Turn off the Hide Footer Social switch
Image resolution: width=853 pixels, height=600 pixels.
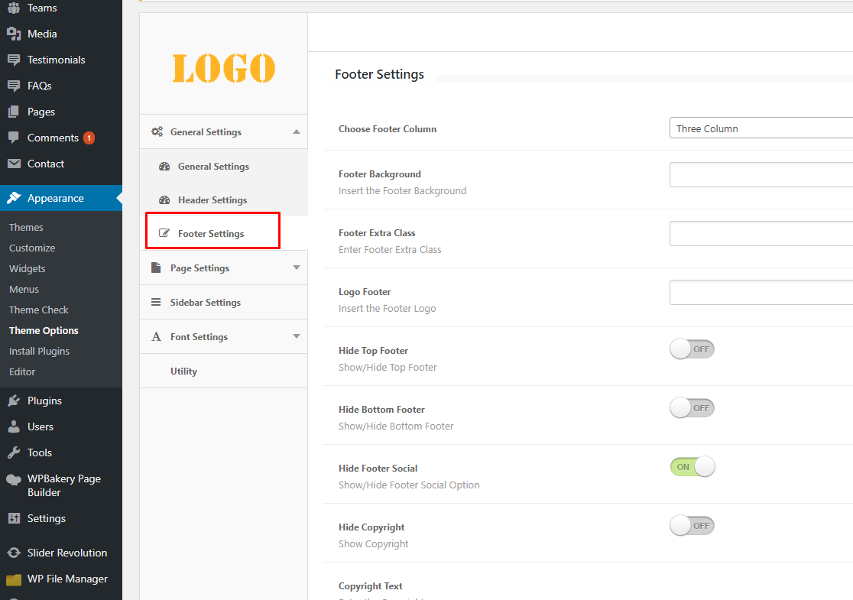coord(692,467)
